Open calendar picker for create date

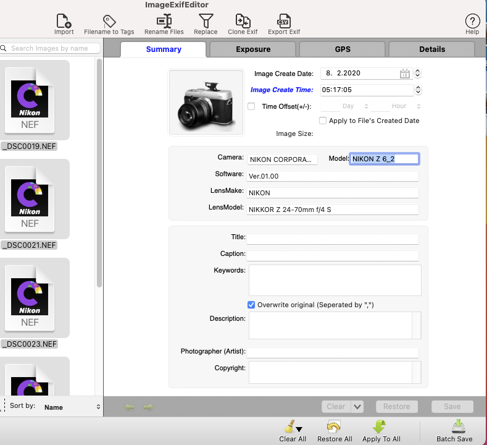[x=405, y=74]
